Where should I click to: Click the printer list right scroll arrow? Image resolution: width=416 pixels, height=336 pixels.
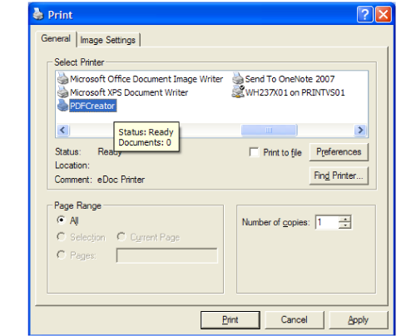click(x=360, y=130)
